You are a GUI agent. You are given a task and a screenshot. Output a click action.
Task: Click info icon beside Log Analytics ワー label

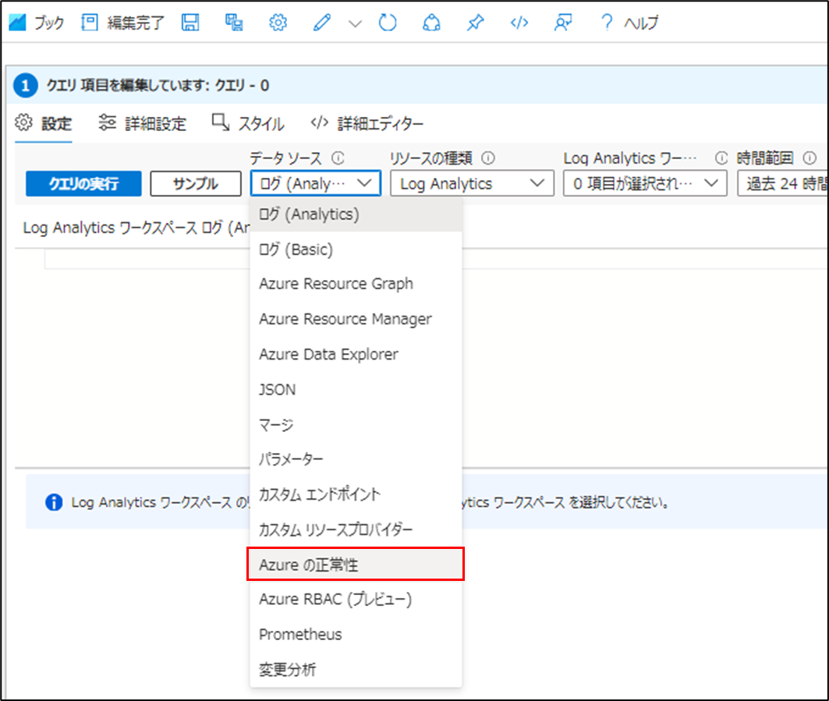721,158
